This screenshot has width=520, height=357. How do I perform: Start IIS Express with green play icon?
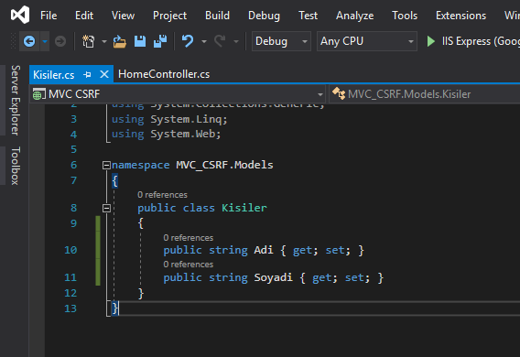[431, 41]
